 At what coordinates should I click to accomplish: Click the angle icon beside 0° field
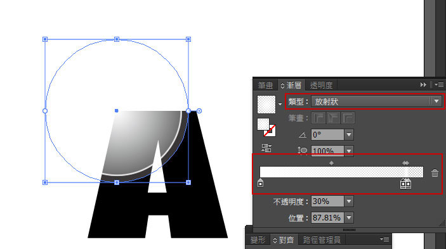[x=303, y=134]
